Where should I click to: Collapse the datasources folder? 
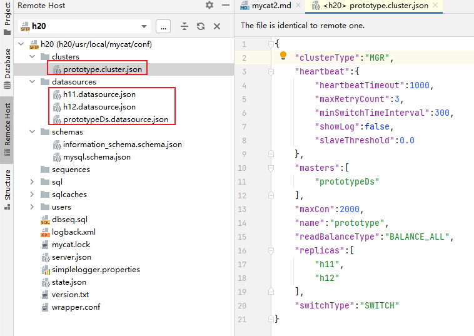pyautogui.click(x=32, y=82)
